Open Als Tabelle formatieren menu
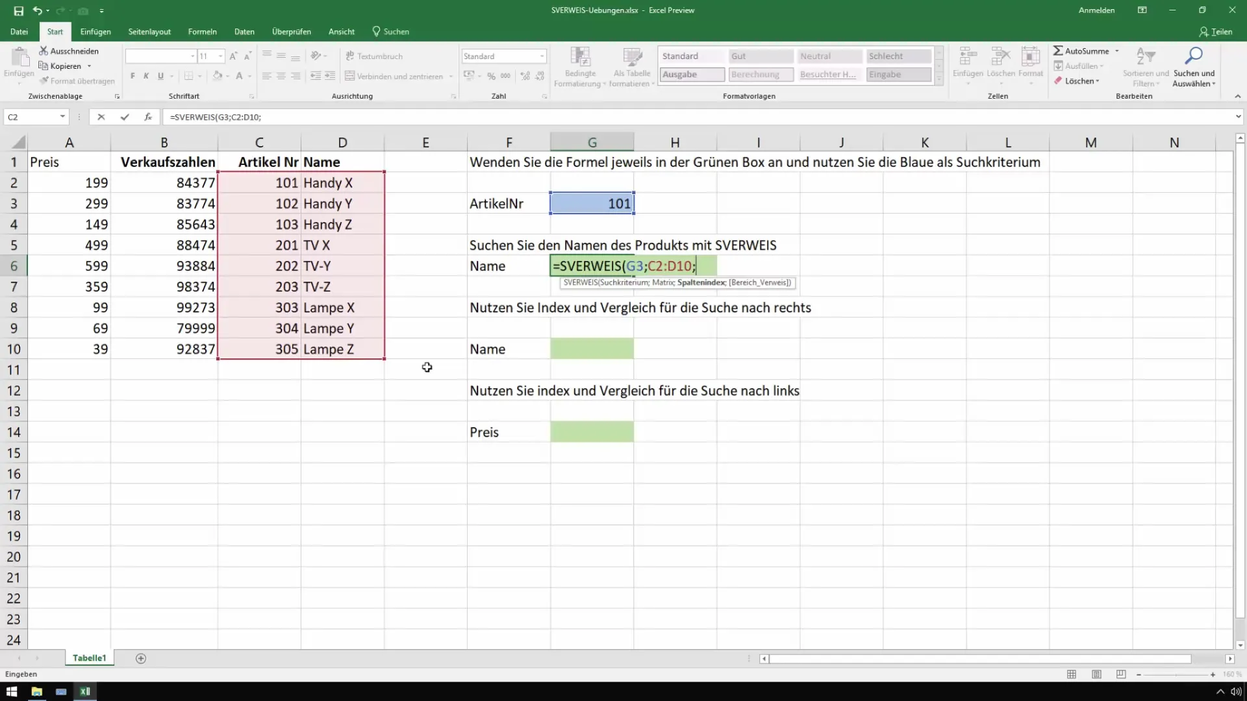 [x=631, y=67]
